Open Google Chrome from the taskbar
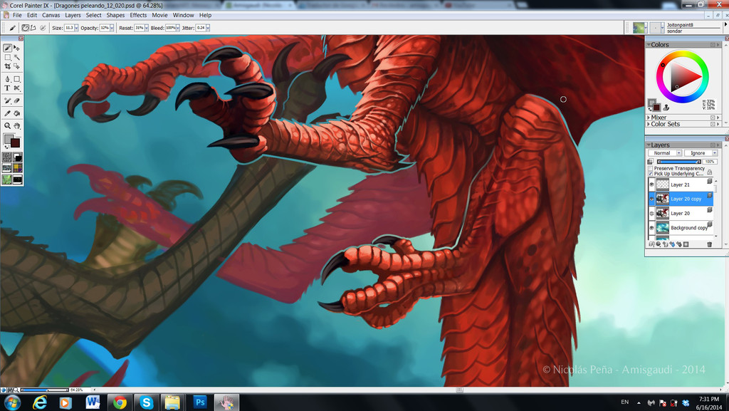This screenshot has height=411, width=729. click(x=120, y=402)
